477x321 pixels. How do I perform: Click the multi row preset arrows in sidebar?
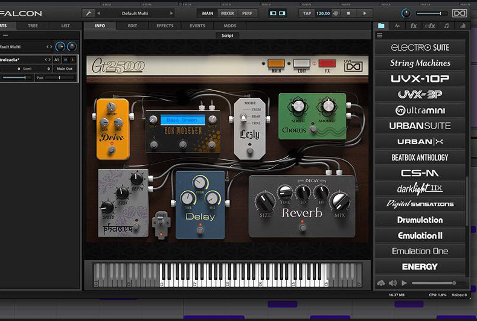49,47
